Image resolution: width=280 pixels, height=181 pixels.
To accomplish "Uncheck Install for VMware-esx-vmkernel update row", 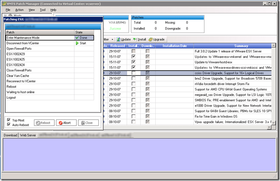I will (x=133, y=57).
